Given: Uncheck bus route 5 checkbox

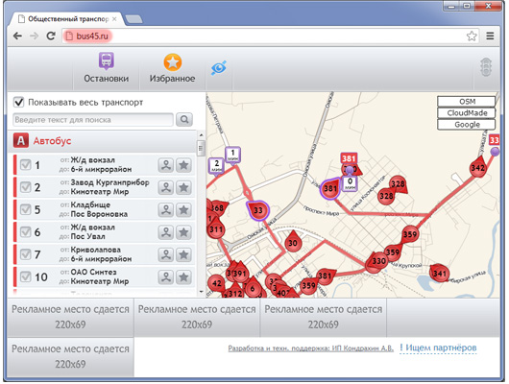Looking at the screenshot, I should 26,209.
